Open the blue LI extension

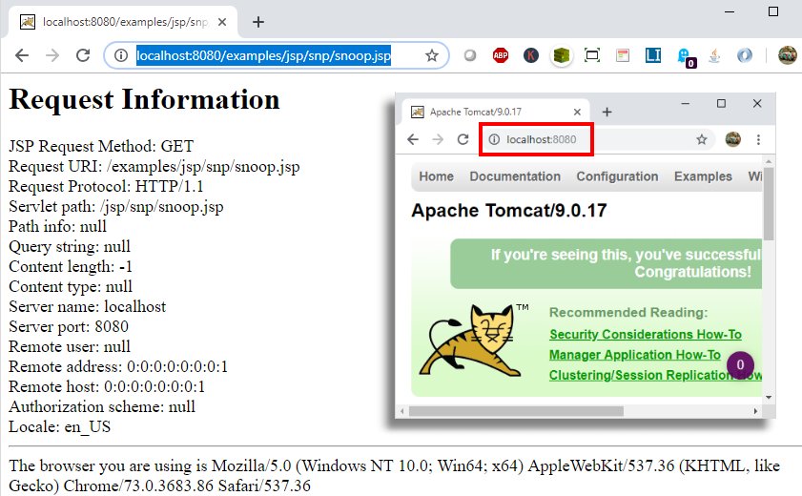653,56
